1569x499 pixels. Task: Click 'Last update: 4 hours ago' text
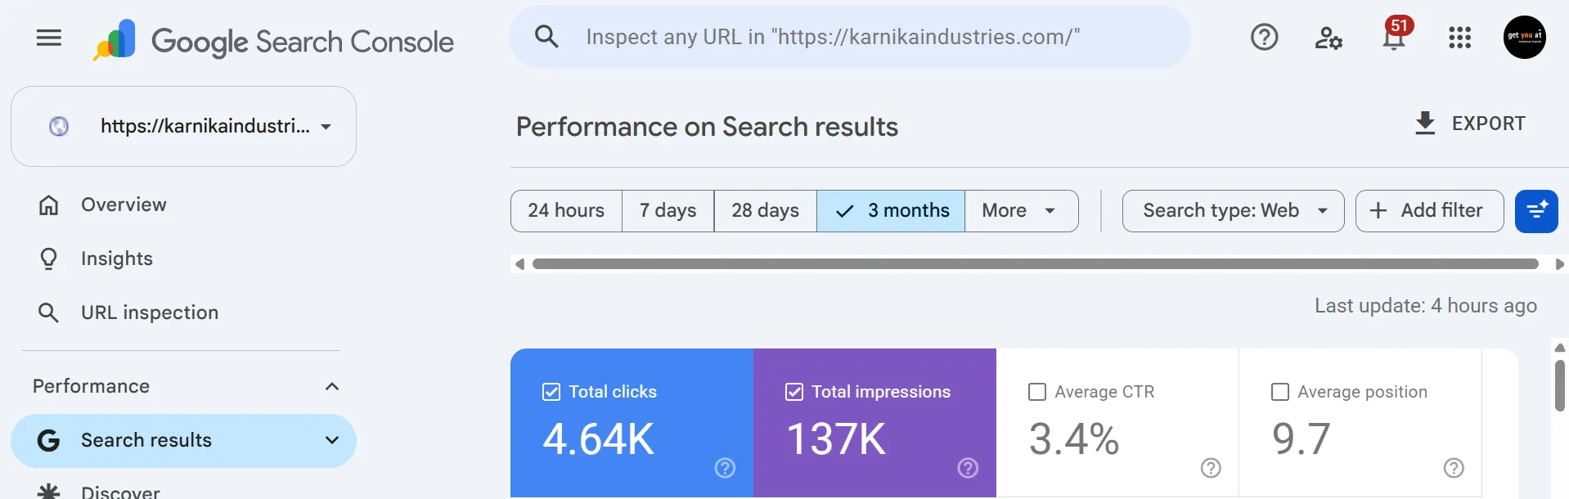click(1426, 306)
